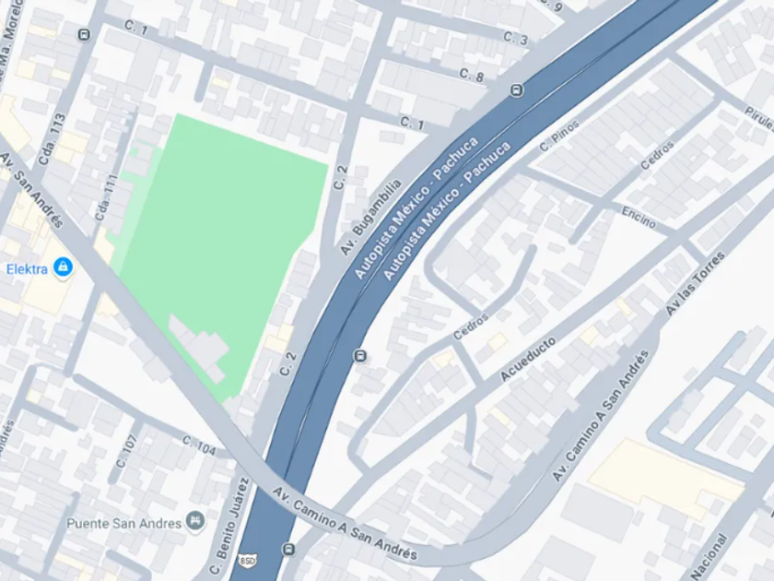Open the Puente San Andres label
The width and height of the screenshot is (774, 581).
coord(123,524)
